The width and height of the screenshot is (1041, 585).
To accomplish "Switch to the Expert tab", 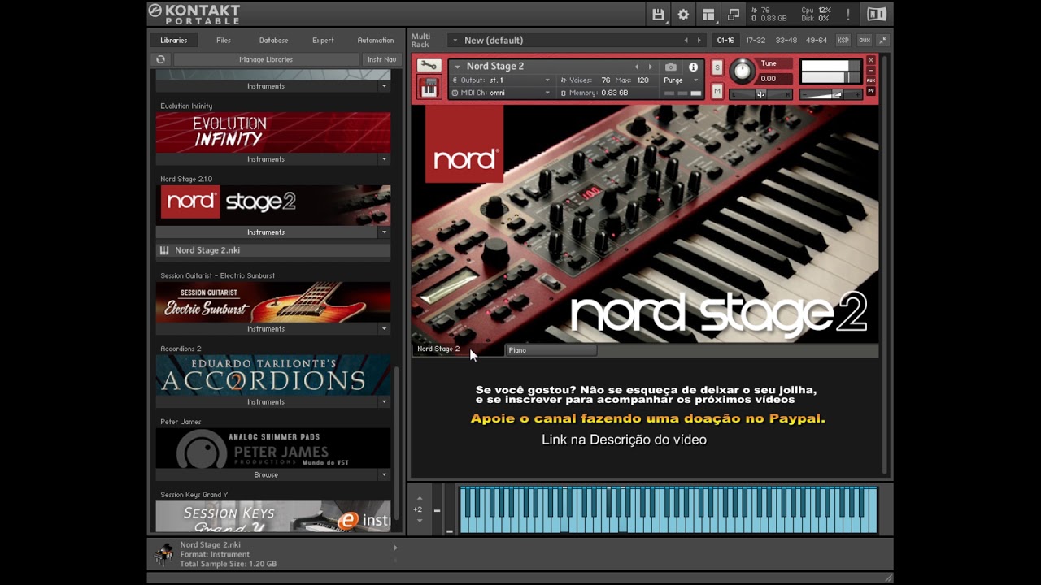I will 323,40.
